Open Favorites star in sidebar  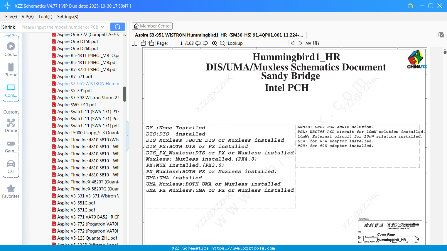[x=11, y=191]
